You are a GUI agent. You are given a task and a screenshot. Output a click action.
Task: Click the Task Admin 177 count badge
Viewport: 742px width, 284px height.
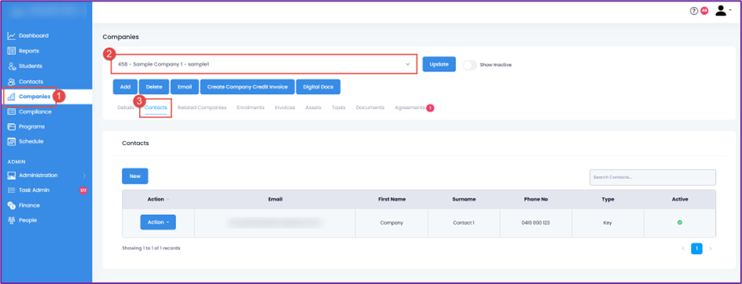pyautogui.click(x=83, y=191)
